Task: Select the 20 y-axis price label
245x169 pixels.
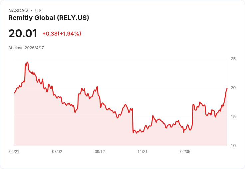Action: click(x=233, y=88)
